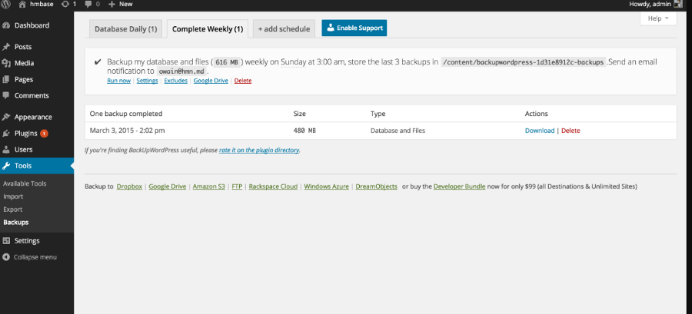Click rate it on the plugin directory
Viewport: 692px width, 314px height.
pos(259,150)
